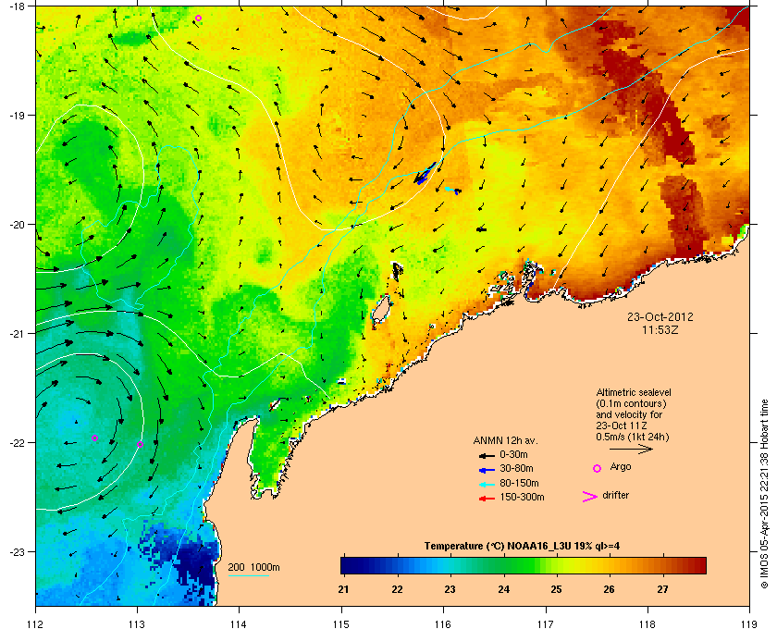Click the '23-Oct-2012' date label

pyautogui.click(x=660, y=317)
